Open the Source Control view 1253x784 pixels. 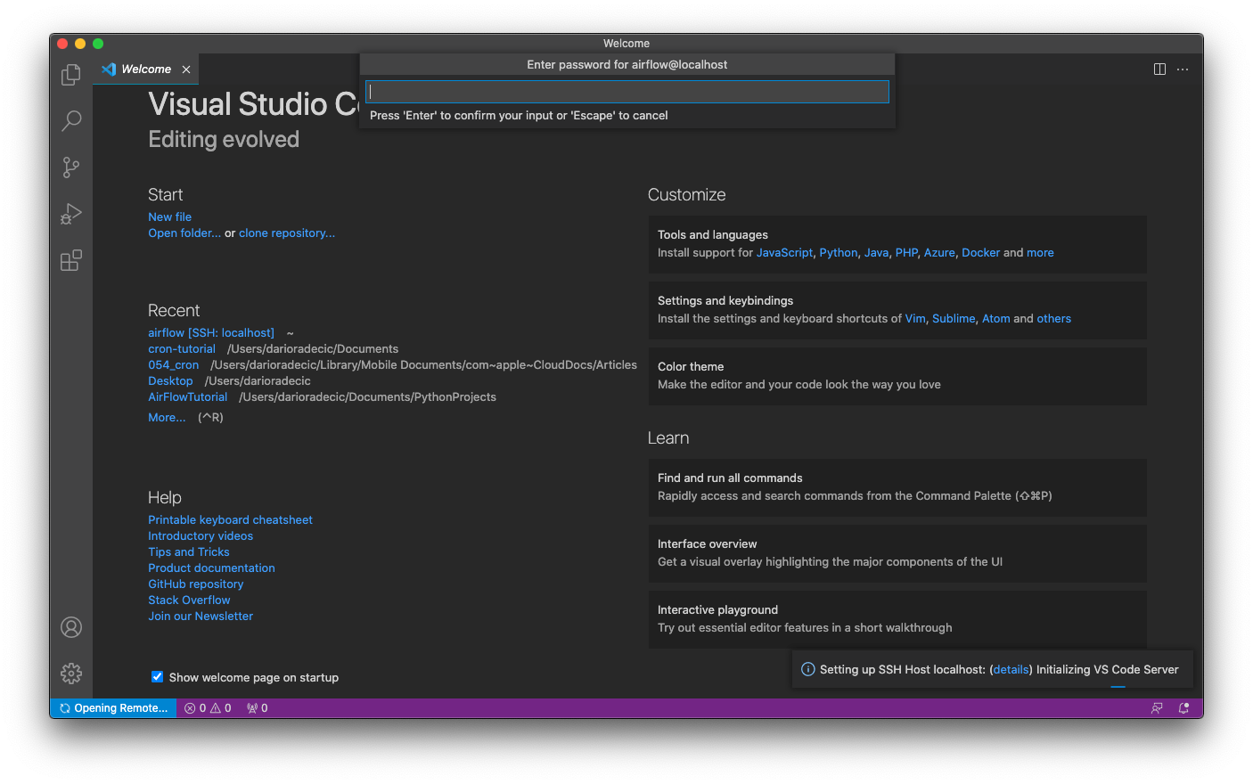[71, 167]
